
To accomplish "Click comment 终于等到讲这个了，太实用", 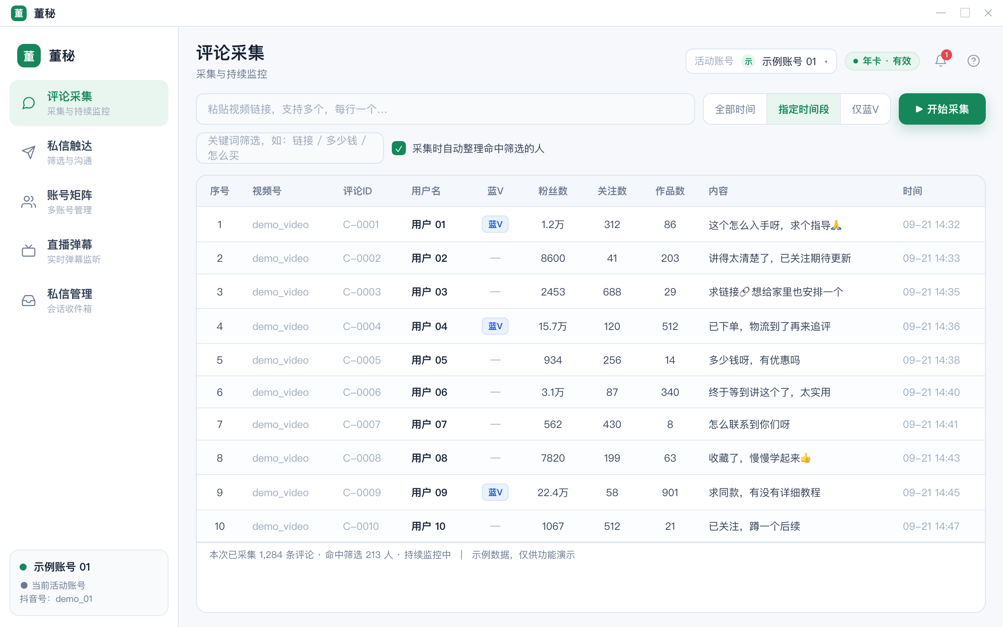I will (769, 392).
